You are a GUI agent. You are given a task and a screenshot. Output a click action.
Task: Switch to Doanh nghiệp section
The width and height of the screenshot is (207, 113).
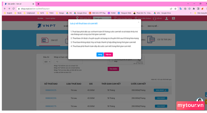[50, 18]
